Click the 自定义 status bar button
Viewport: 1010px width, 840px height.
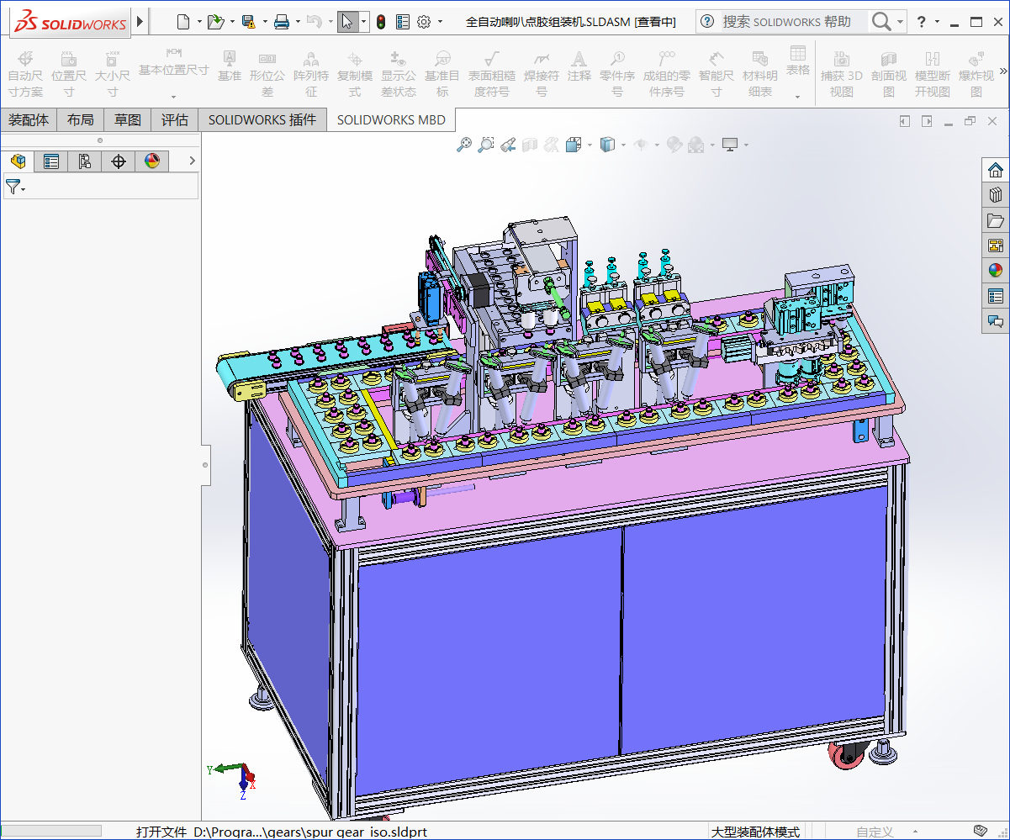[875, 832]
